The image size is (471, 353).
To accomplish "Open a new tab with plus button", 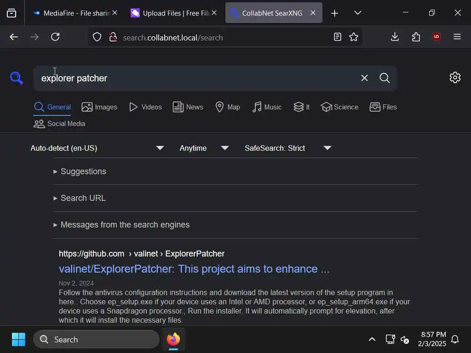I will (335, 13).
